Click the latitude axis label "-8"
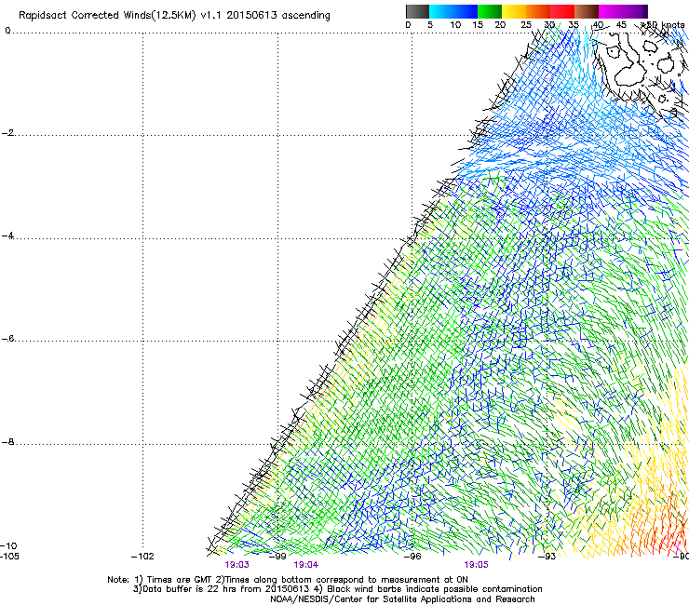This screenshot has width=689, height=605. pos(7,442)
